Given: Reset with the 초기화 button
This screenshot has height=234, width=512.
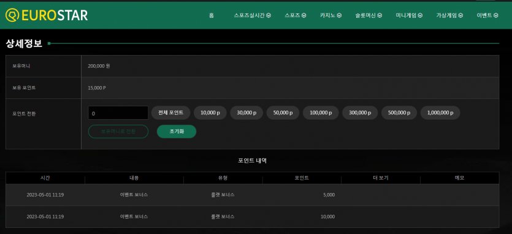Looking at the screenshot, I should [177, 131].
